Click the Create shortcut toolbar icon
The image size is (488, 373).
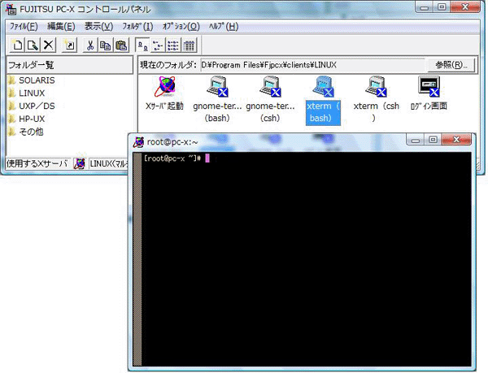click(70, 46)
